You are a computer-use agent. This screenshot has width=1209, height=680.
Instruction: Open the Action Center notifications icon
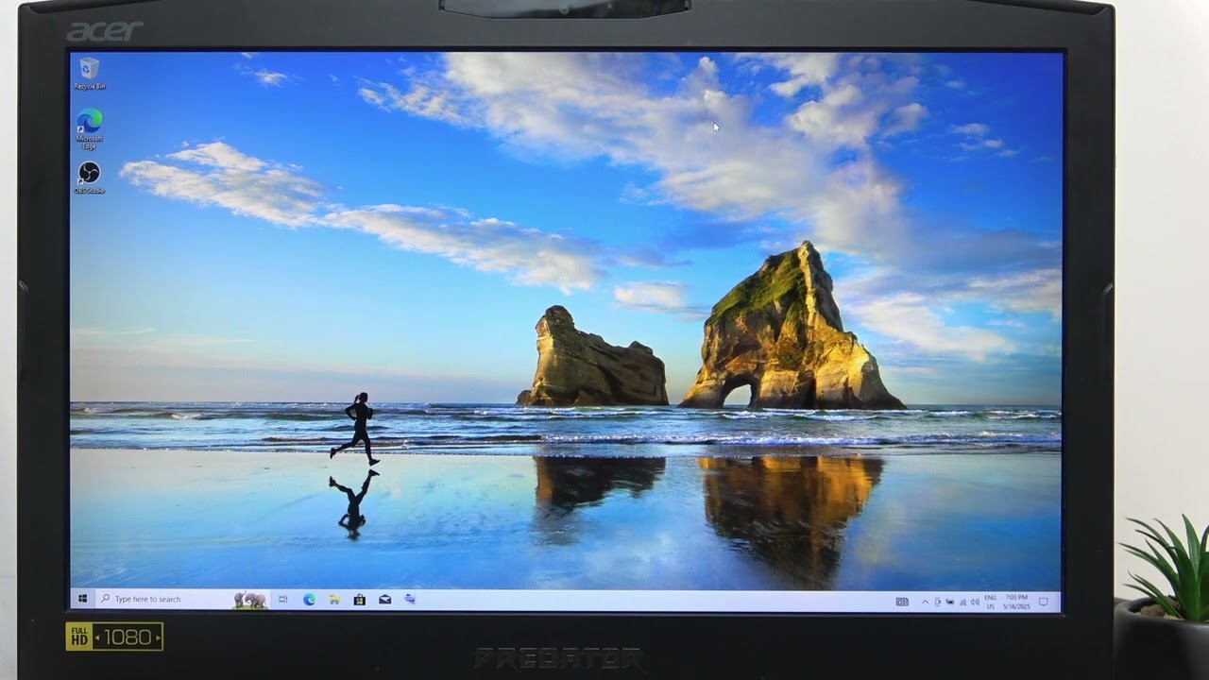point(1044,602)
